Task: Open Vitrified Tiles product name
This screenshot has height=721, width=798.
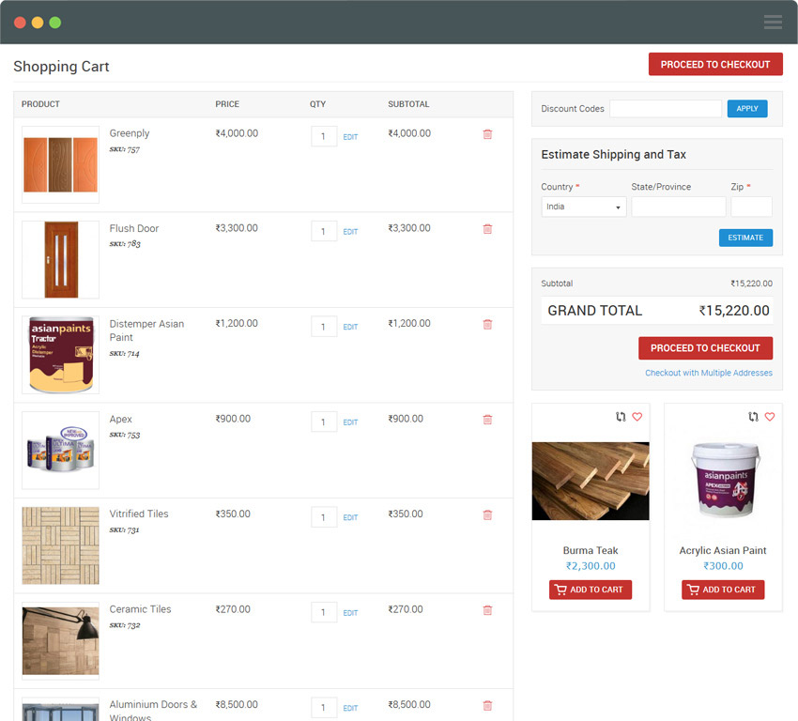Action: tap(138, 514)
